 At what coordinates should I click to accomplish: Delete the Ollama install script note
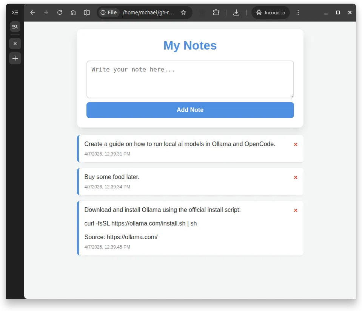(x=296, y=210)
